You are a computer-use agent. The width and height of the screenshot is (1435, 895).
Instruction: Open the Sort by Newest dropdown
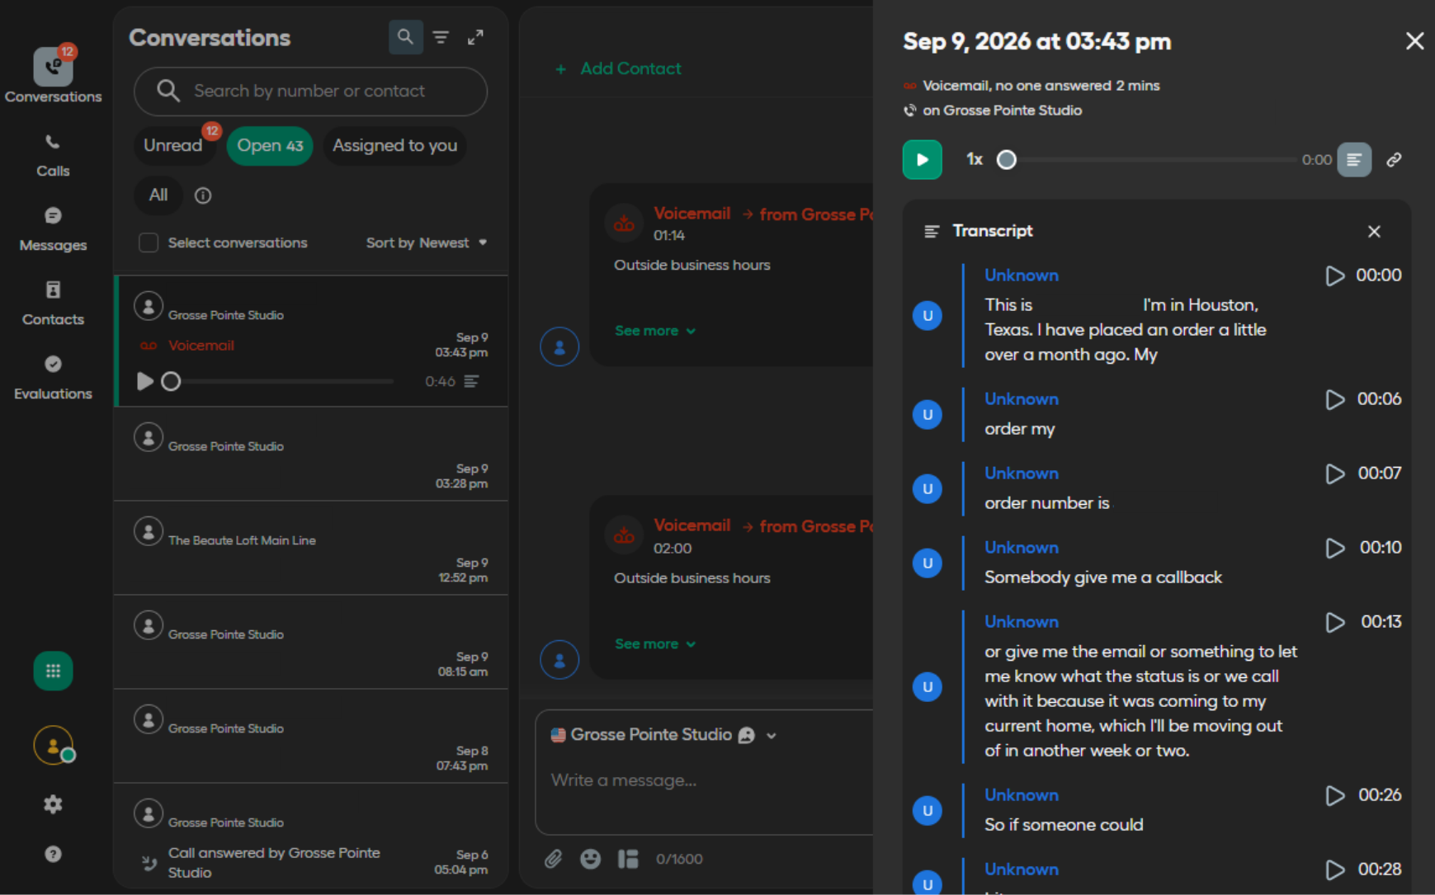pos(426,243)
